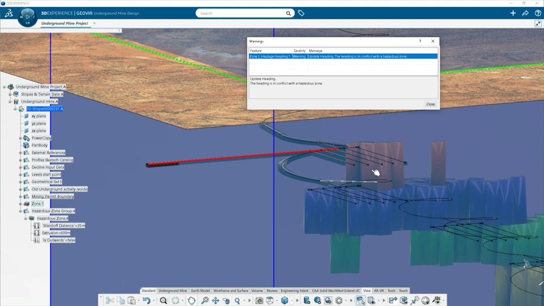
Task: Expand the External References node
Action: point(20,152)
